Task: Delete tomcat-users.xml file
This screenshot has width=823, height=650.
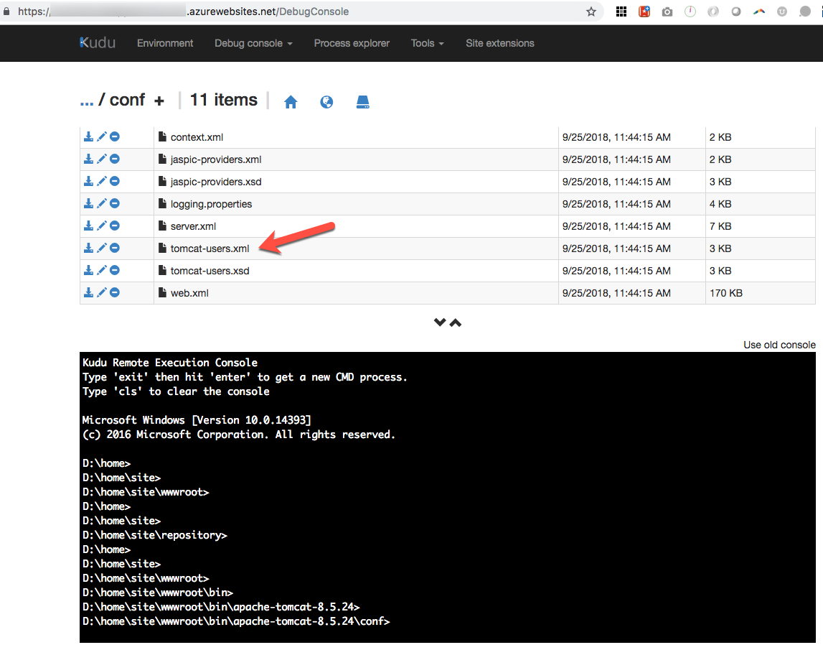Action: coord(114,248)
